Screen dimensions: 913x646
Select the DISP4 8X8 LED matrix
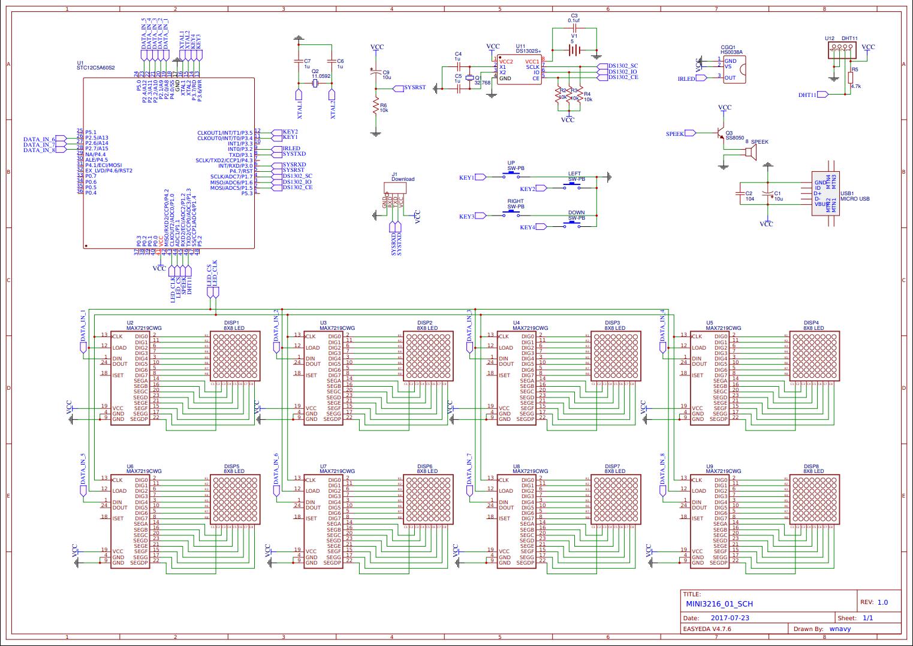[x=815, y=356]
